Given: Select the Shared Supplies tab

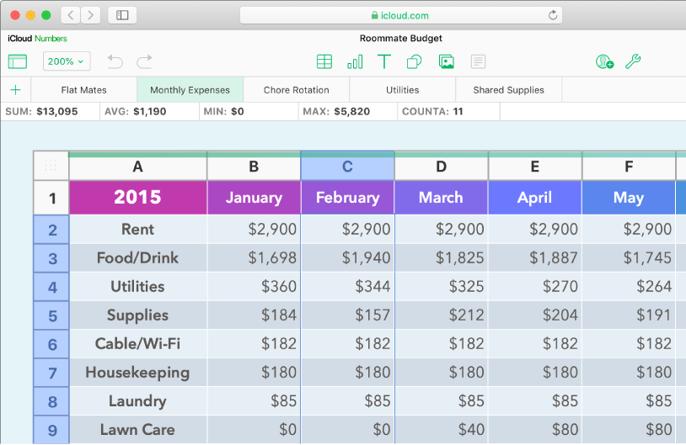Looking at the screenshot, I should coord(508,90).
